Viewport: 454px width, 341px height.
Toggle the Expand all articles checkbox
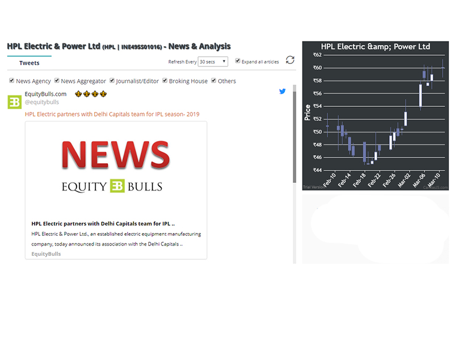point(238,61)
